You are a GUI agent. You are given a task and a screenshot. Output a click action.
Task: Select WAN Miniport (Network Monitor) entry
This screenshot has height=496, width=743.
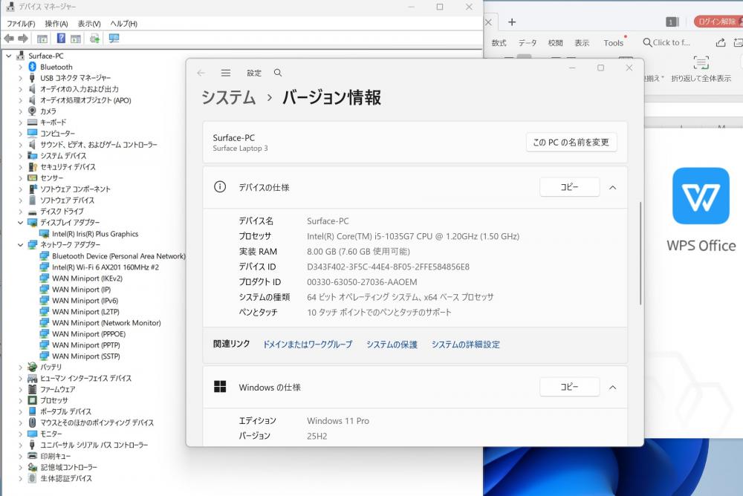pos(106,322)
